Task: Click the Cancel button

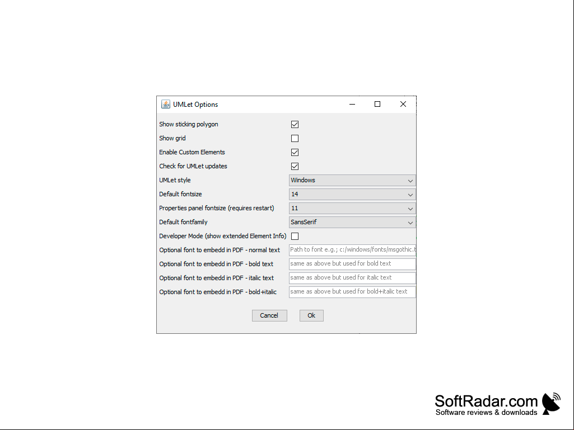Action: point(269,315)
